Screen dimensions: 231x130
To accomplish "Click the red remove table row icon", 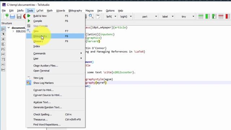I will pos(221,16).
